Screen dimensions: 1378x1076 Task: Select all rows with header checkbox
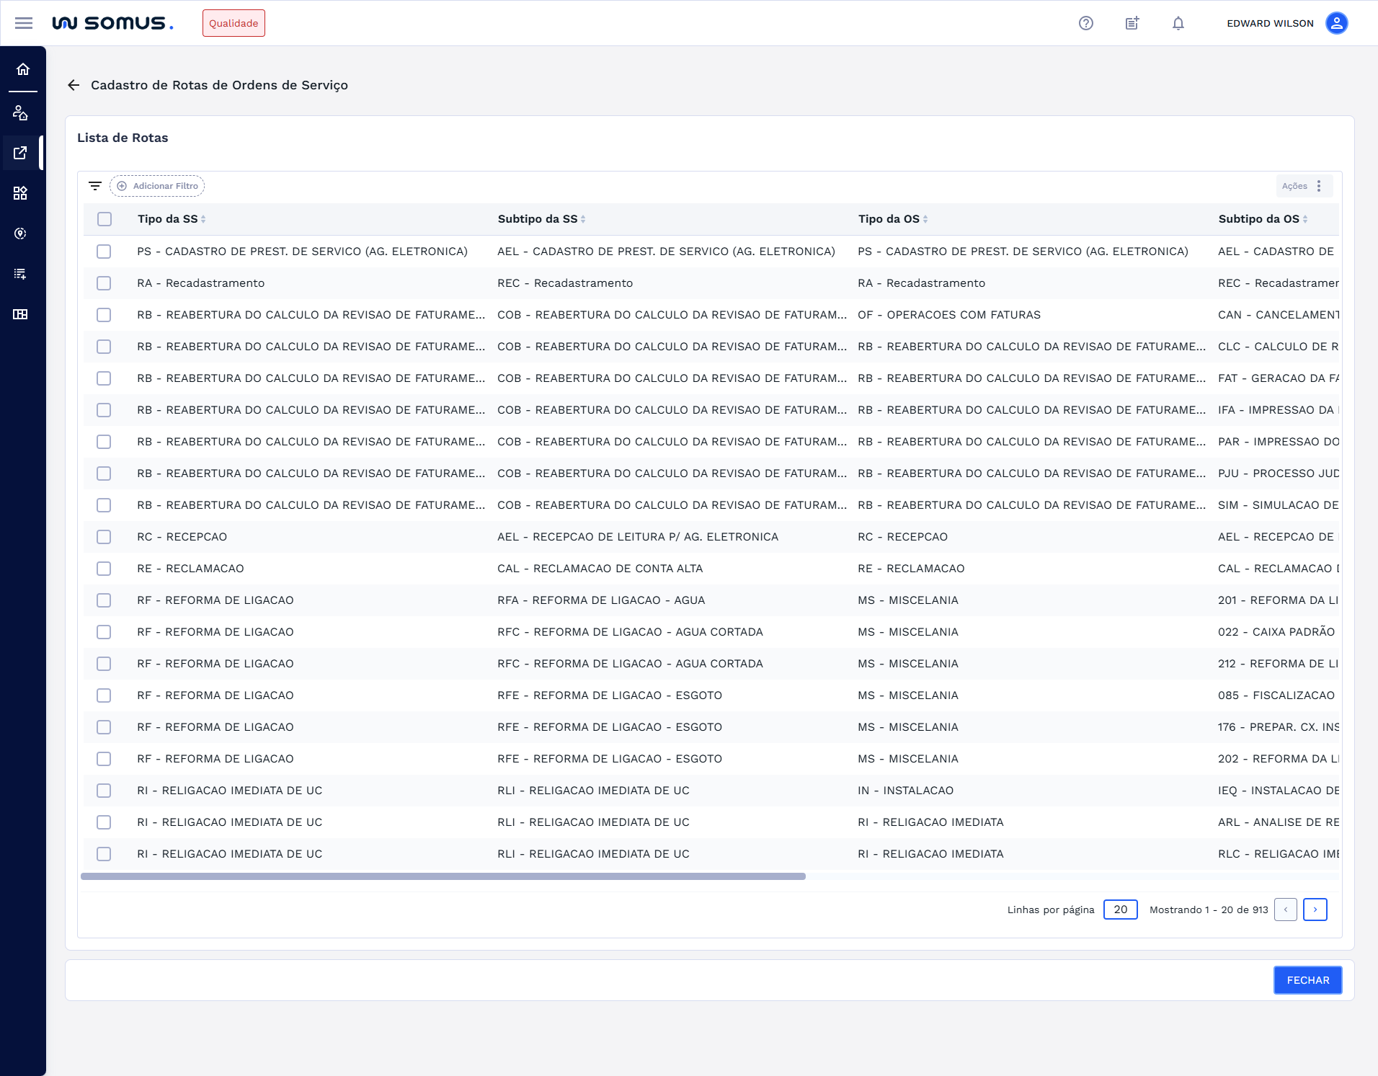click(105, 219)
